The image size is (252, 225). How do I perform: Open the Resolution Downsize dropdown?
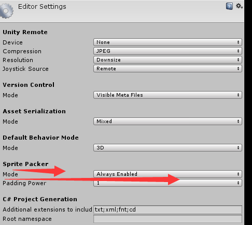(x=167, y=60)
